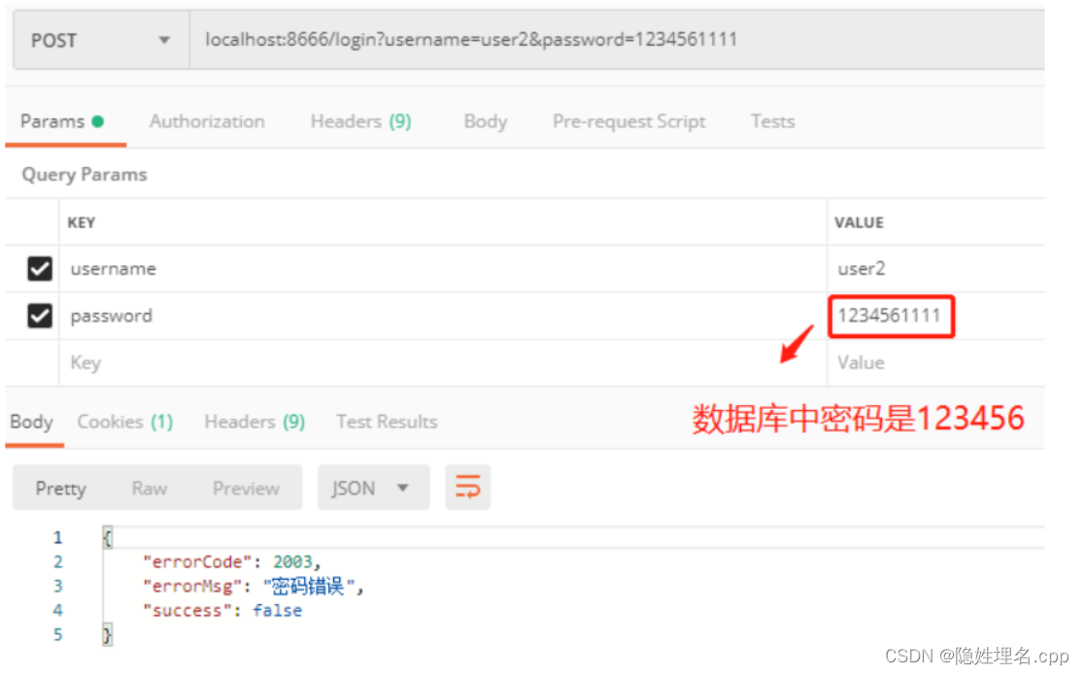
Task: Open the Test Results tab
Action: tap(387, 422)
